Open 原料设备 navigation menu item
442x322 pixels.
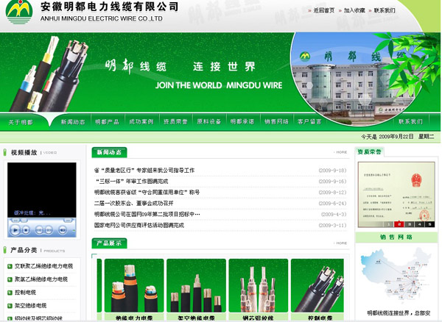click(209, 122)
